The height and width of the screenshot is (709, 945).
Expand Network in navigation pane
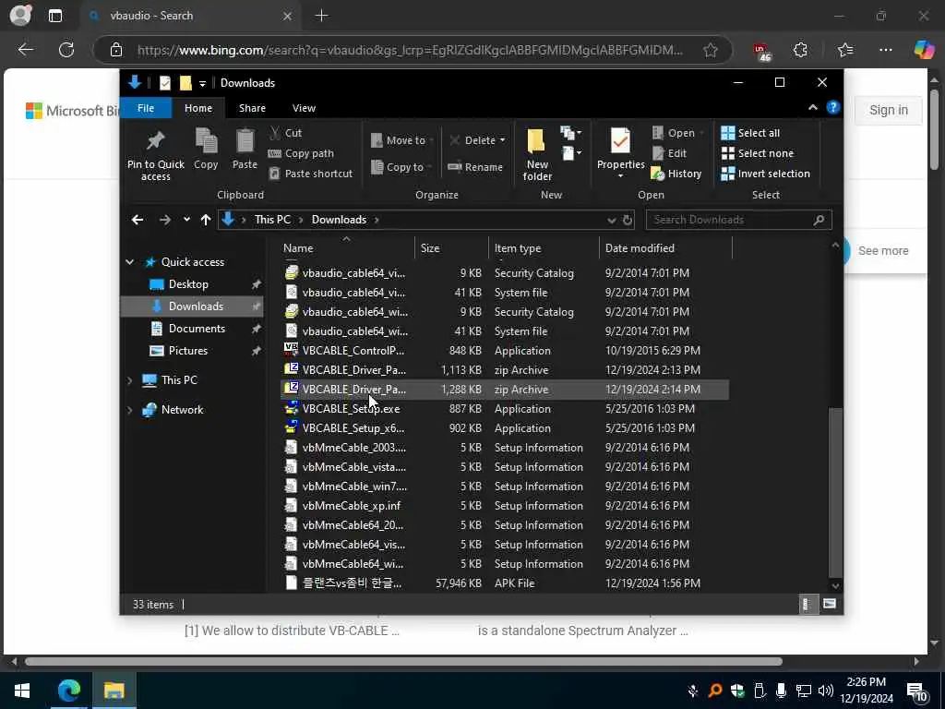pos(129,410)
